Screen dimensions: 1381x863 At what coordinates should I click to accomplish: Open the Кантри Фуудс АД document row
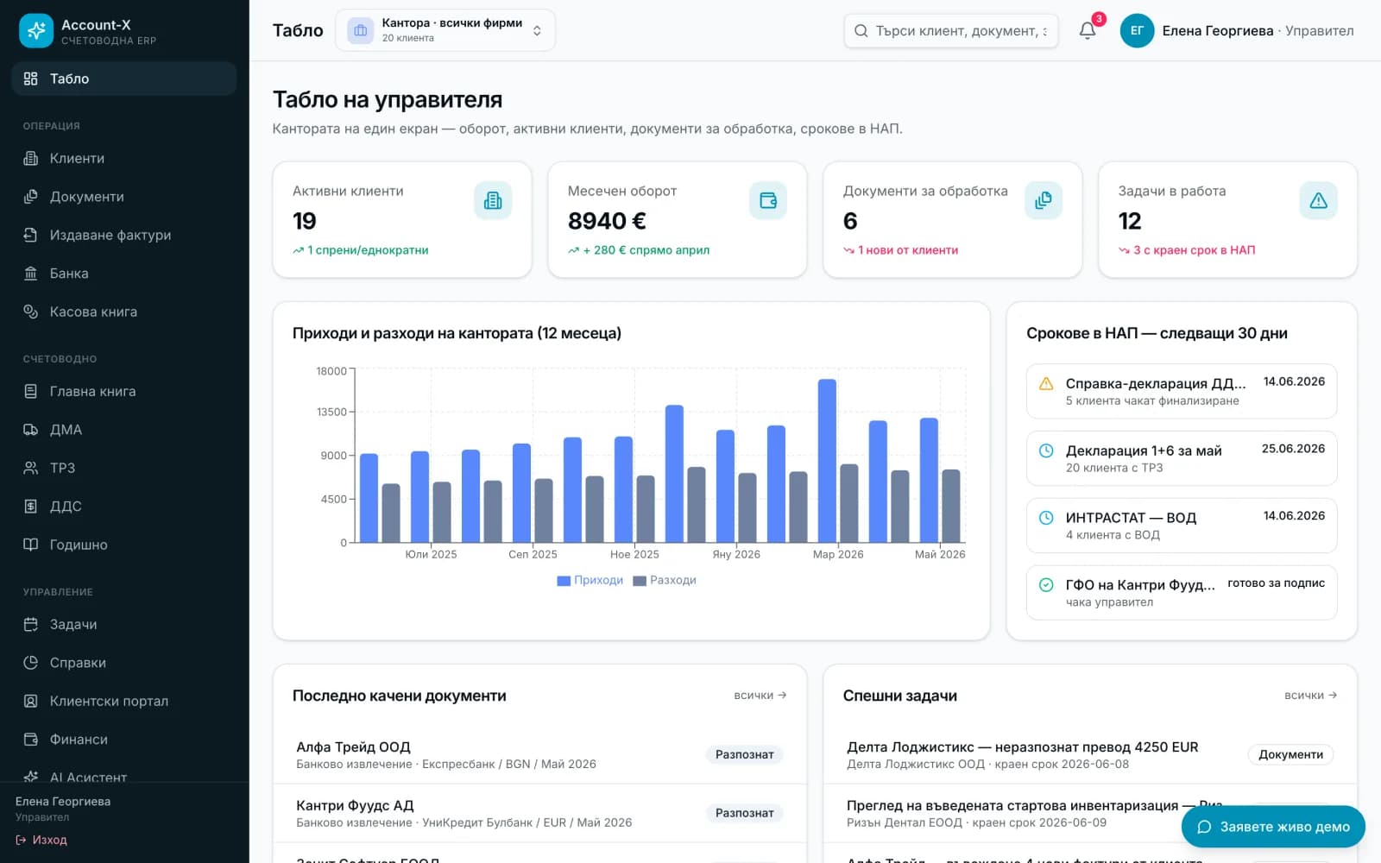pos(539,813)
